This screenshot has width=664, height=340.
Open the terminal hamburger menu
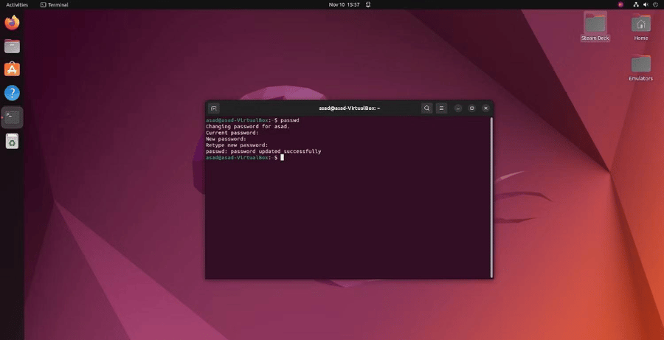[x=441, y=108]
